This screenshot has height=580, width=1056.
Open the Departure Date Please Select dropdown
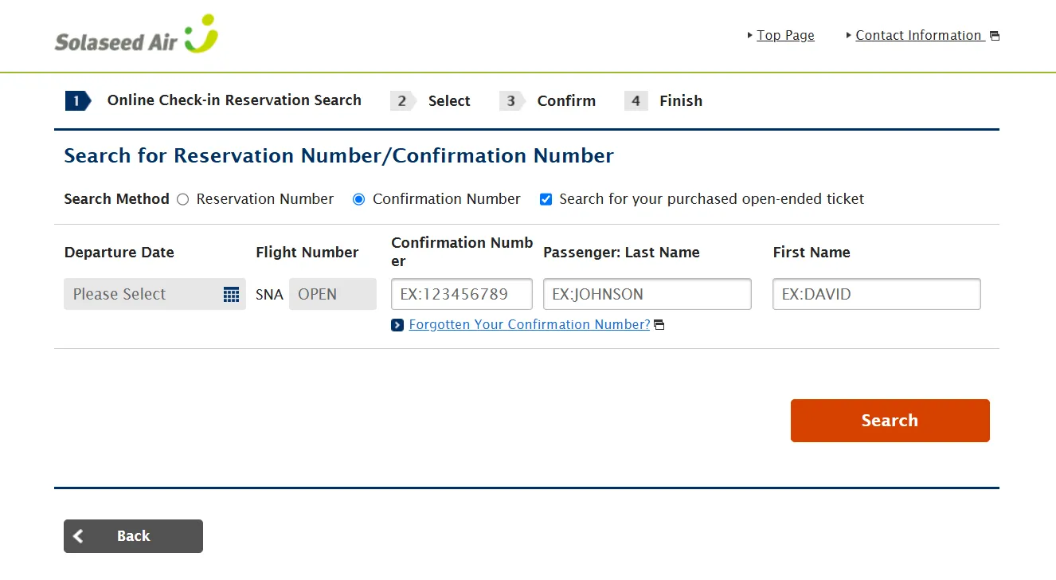pyautogui.click(x=143, y=294)
